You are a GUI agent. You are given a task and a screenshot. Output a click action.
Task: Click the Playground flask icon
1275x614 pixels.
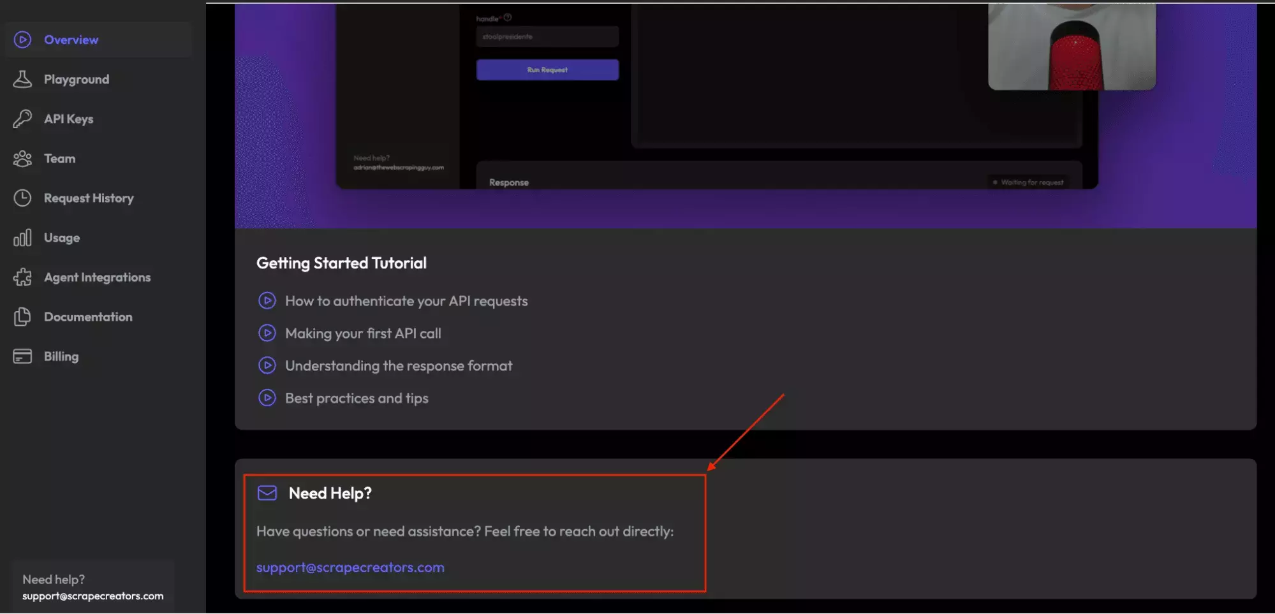coord(22,79)
